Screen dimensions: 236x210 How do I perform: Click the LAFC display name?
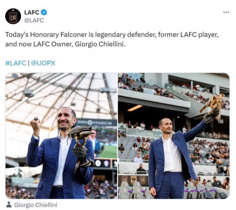tap(32, 12)
